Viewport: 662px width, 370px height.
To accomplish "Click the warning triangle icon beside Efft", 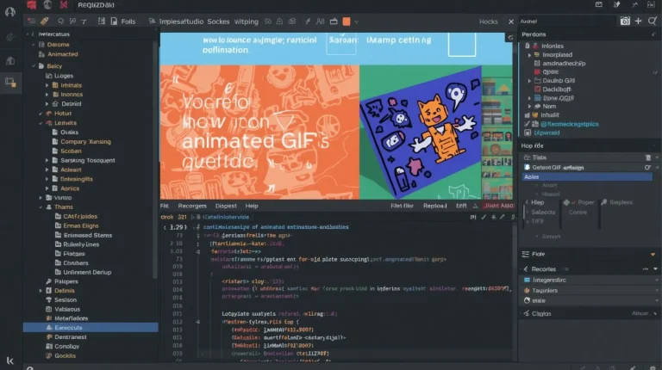I will click(475, 206).
